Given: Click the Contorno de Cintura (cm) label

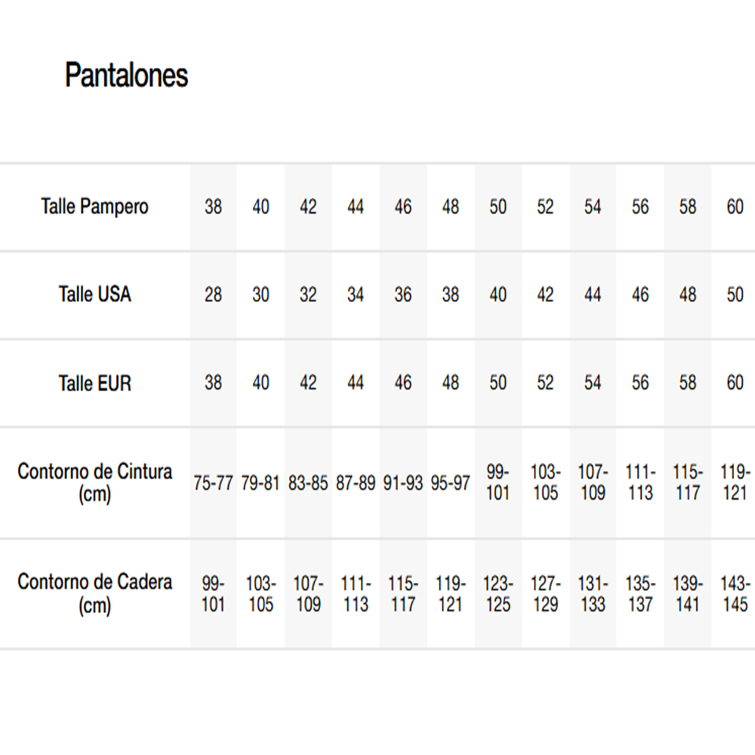Looking at the screenshot, I should coord(95,483).
